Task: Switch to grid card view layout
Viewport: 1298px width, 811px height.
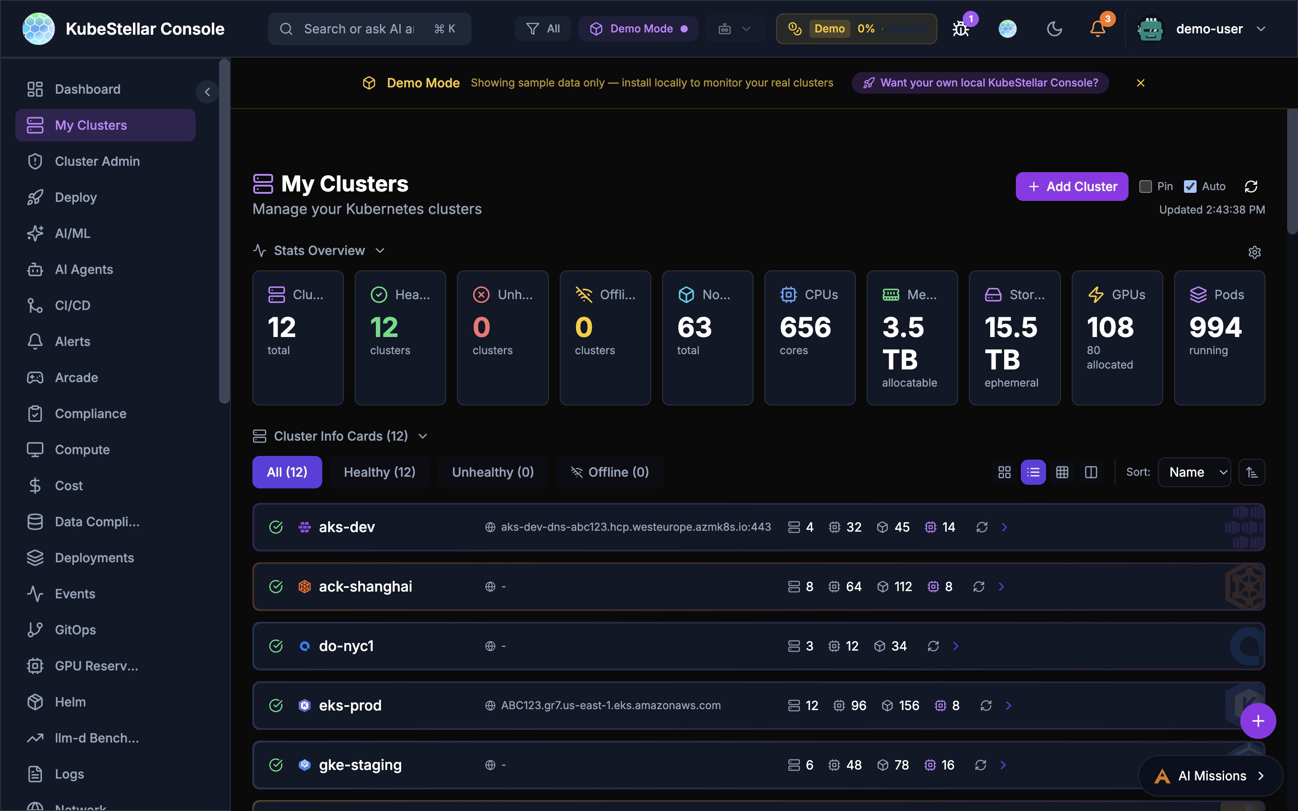Action: pyautogui.click(x=1004, y=472)
